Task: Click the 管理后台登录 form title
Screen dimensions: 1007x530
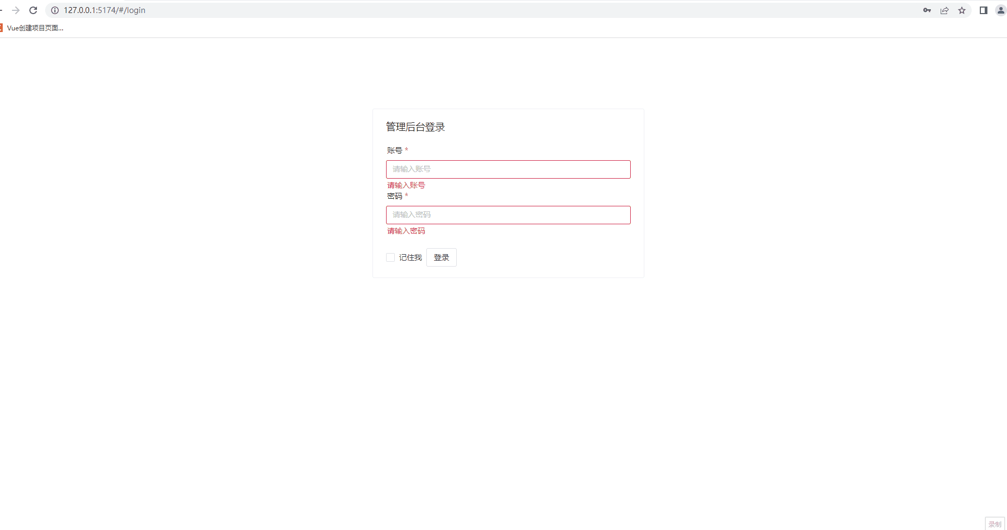Action: pos(415,127)
